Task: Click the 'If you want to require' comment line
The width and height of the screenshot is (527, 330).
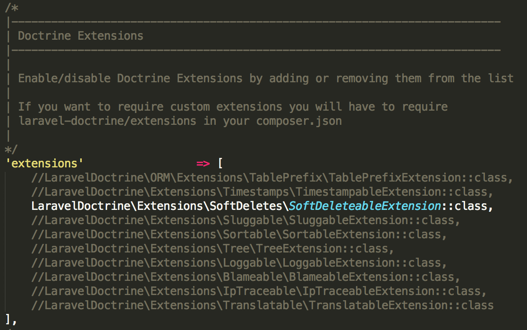Action: point(232,107)
